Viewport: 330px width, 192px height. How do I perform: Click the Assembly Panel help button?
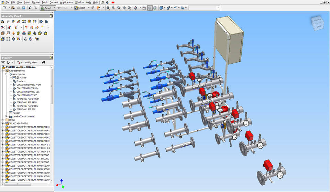[51, 16]
